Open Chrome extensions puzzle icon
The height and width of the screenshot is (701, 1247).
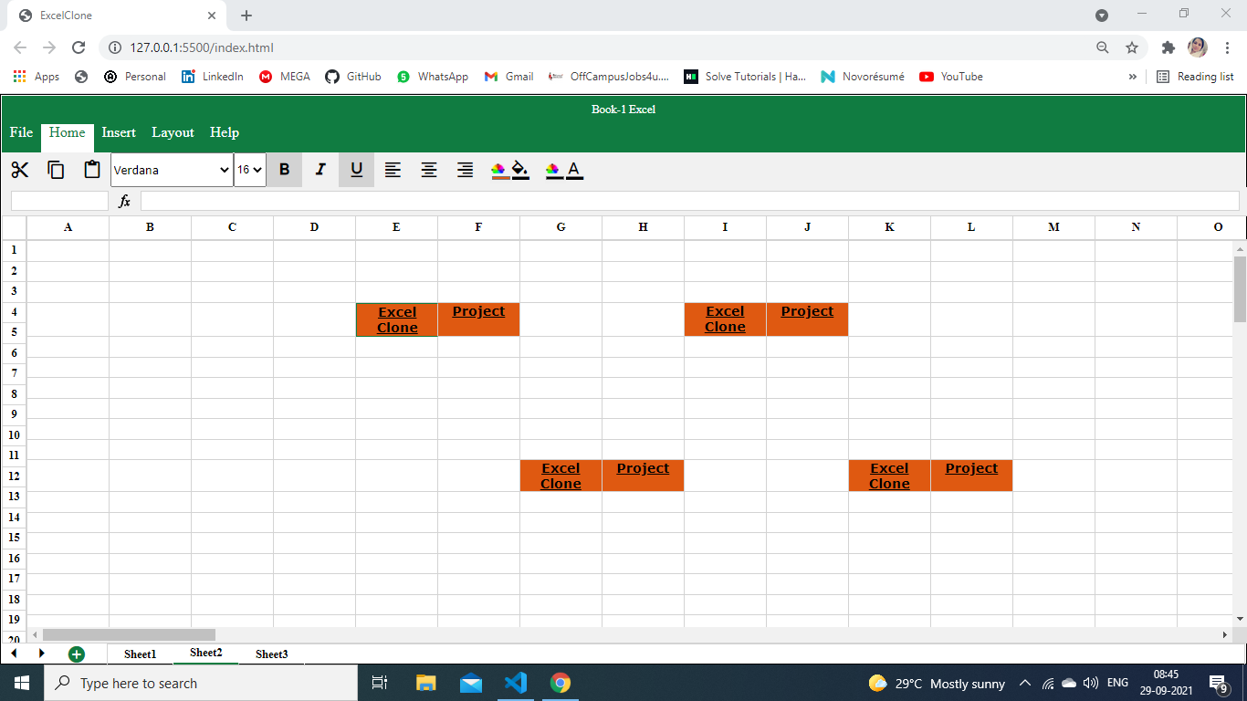tap(1168, 47)
